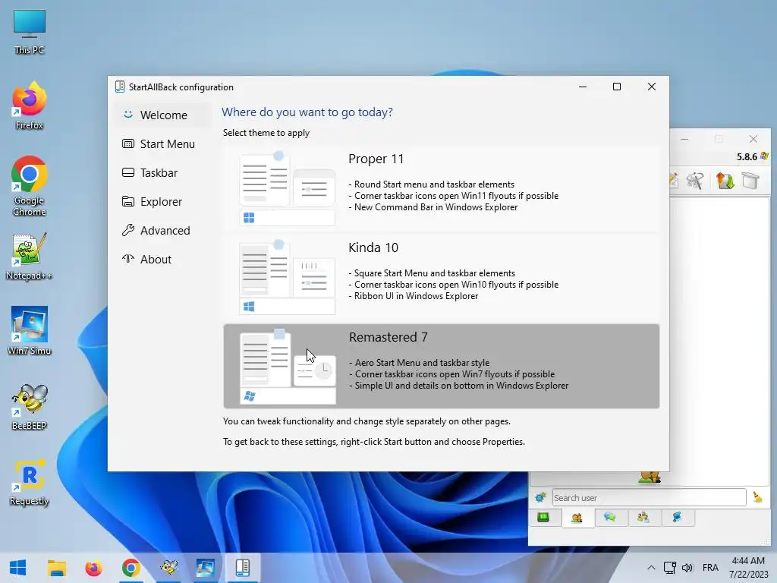Apply the Proper 11 theme

coord(441,188)
